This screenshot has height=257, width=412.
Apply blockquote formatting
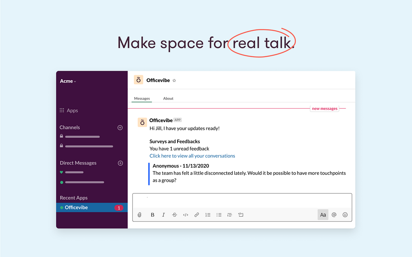[229, 215]
